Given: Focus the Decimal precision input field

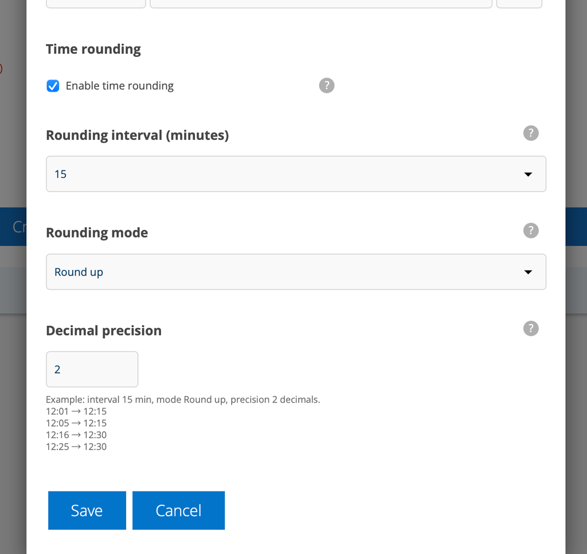Looking at the screenshot, I should coord(92,369).
